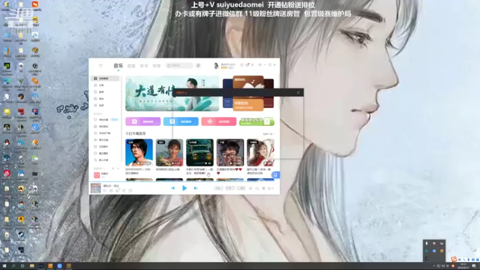The height and width of the screenshot is (270, 480).
Task: Open the playlist with glasses-wearing man cover
Action: coord(230,152)
